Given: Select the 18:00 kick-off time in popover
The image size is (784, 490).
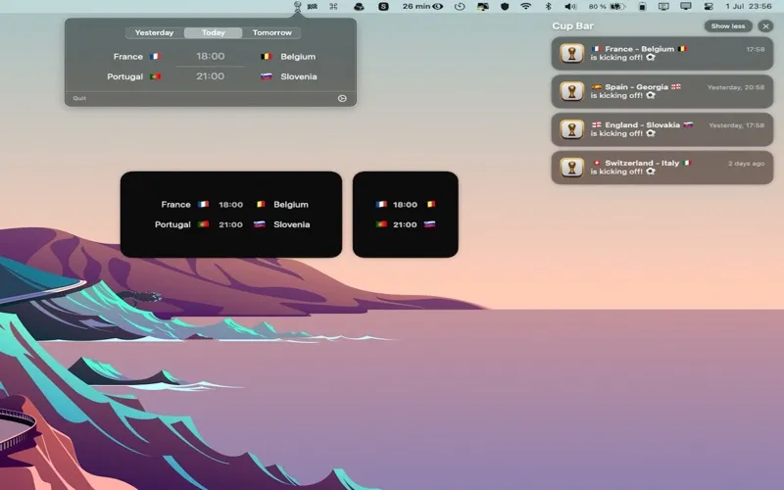Looking at the screenshot, I should click(x=210, y=56).
